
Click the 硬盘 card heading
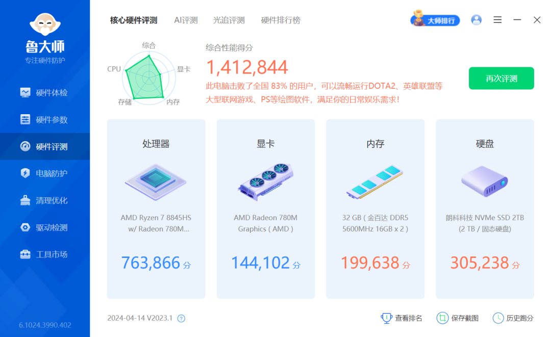485,144
